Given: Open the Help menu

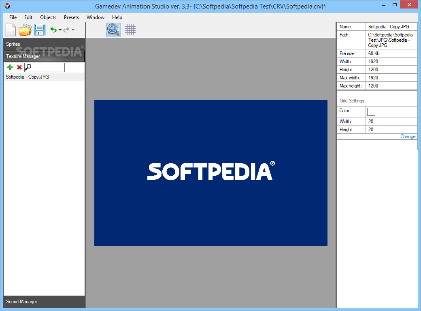Looking at the screenshot, I should pyautogui.click(x=117, y=17).
